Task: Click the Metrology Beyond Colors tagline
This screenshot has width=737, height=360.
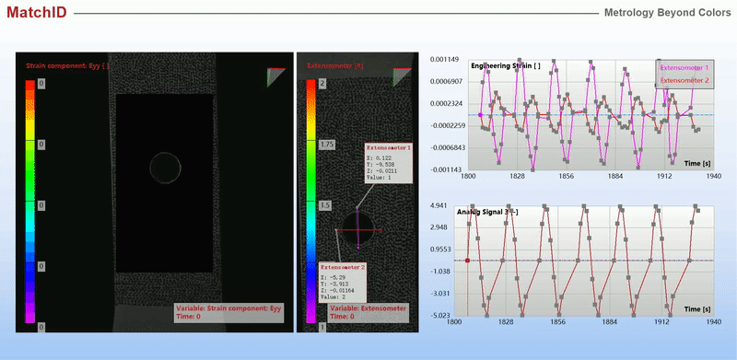Action: tap(667, 13)
